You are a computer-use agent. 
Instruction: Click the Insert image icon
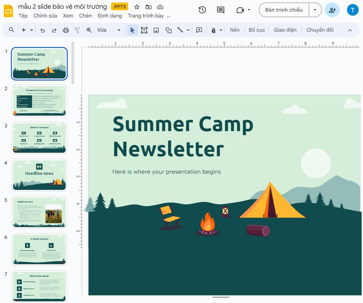156,30
